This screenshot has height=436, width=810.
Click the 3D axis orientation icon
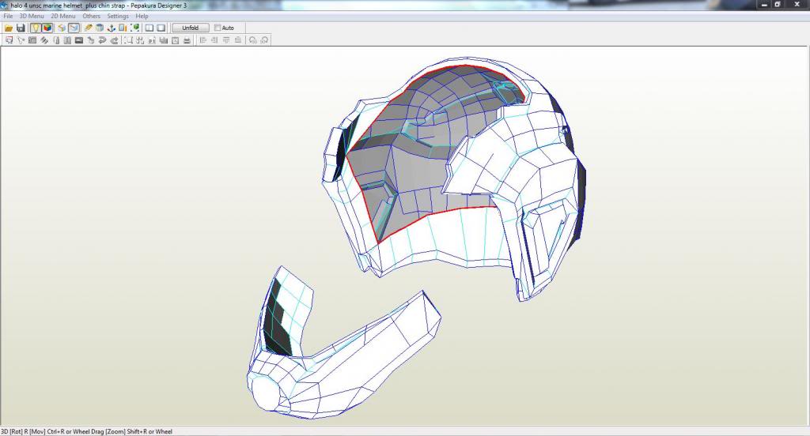click(x=111, y=28)
